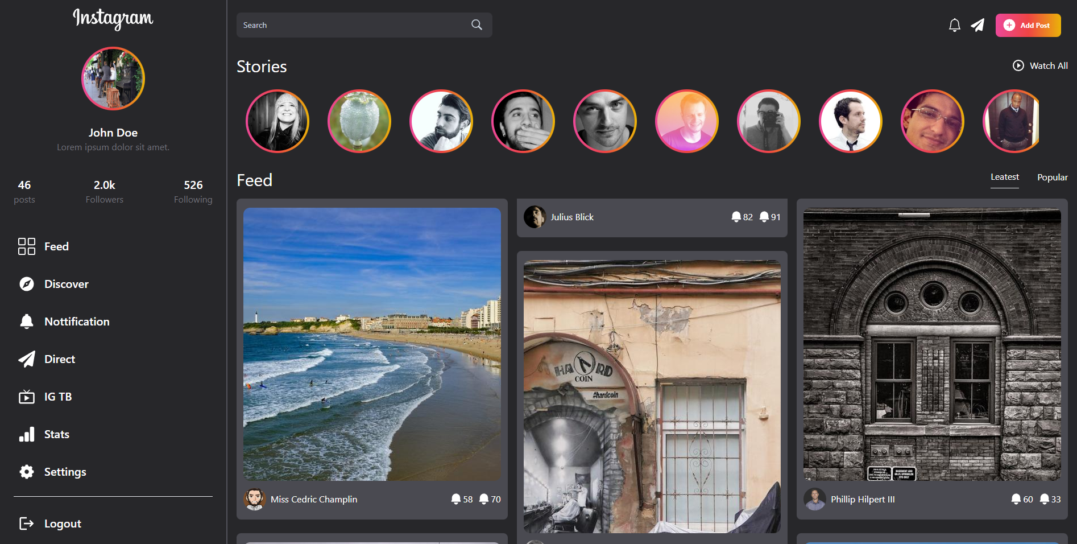Viewport: 1077px width, 544px height.
Task: Open the 2.0k Followers count
Action: click(x=105, y=192)
